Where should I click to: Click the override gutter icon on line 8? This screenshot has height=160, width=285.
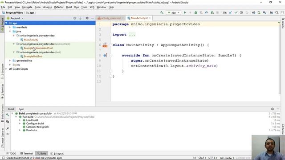[x=105, y=55]
